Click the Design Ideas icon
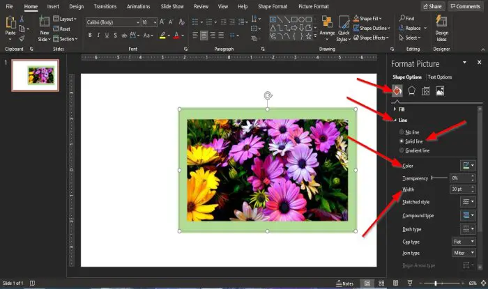488x289 pixels. [x=441, y=28]
